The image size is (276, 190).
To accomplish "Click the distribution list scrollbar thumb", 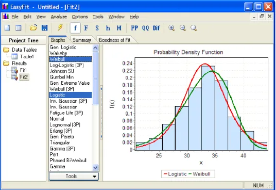I will [x=95, y=78].
